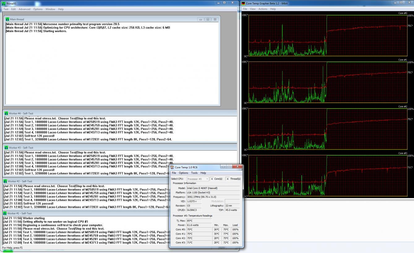
Task: Click the Power value 61.6 watts
Action: pos(199,225)
